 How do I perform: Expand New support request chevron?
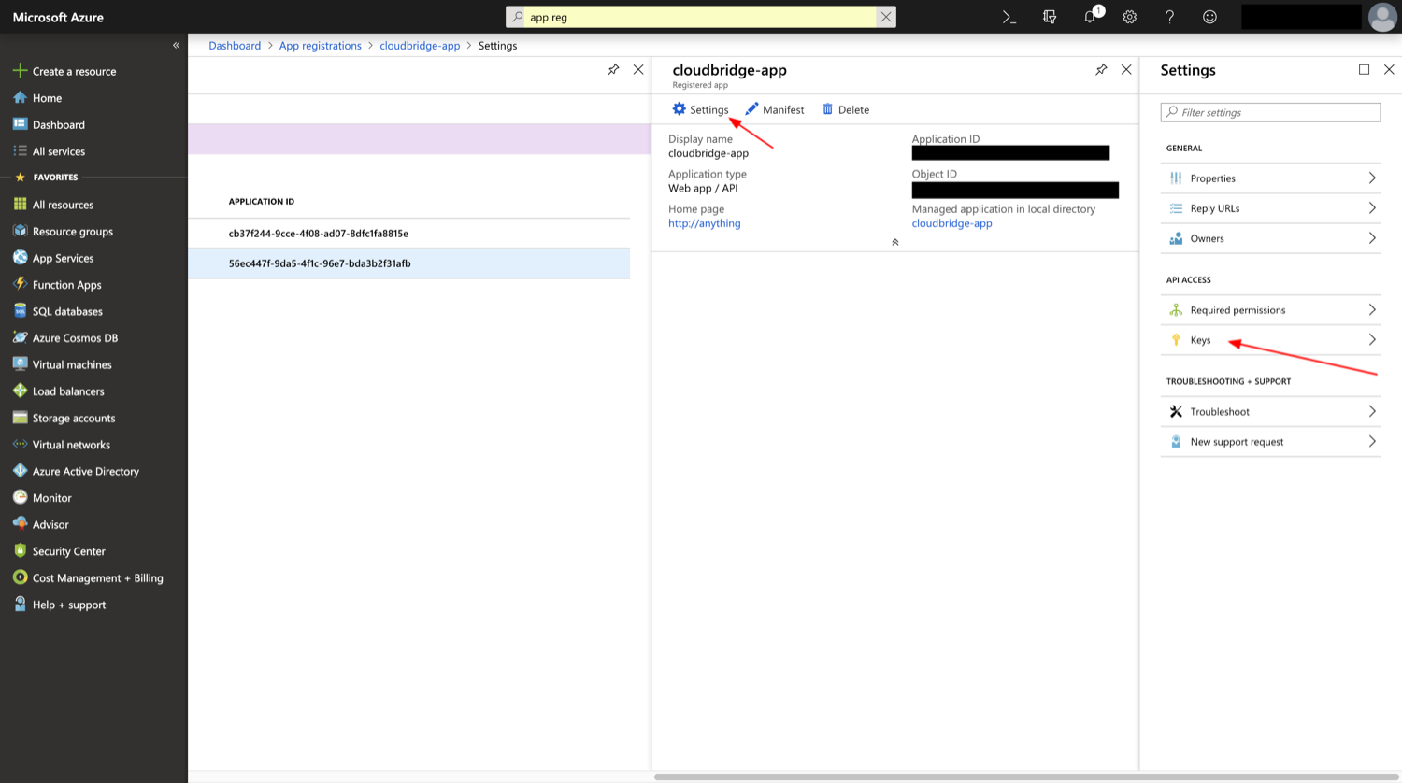click(x=1372, y=441)
